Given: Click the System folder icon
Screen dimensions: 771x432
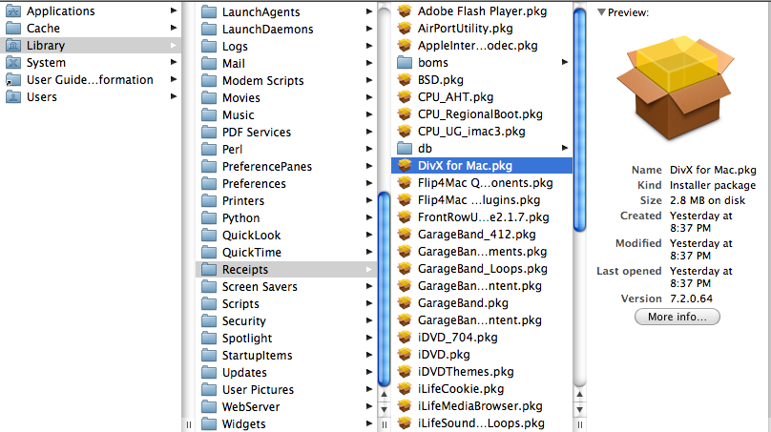Looking at the screenshot, I should 13,62.
